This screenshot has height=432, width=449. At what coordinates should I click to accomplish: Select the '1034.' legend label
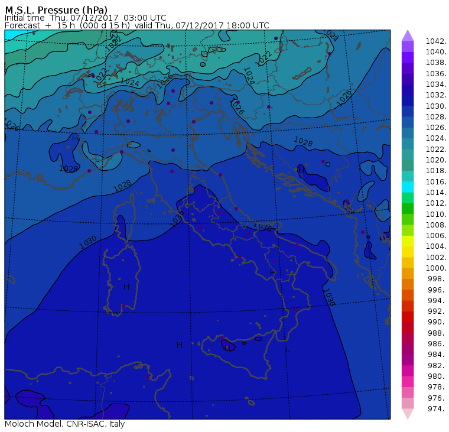point(436,85)
